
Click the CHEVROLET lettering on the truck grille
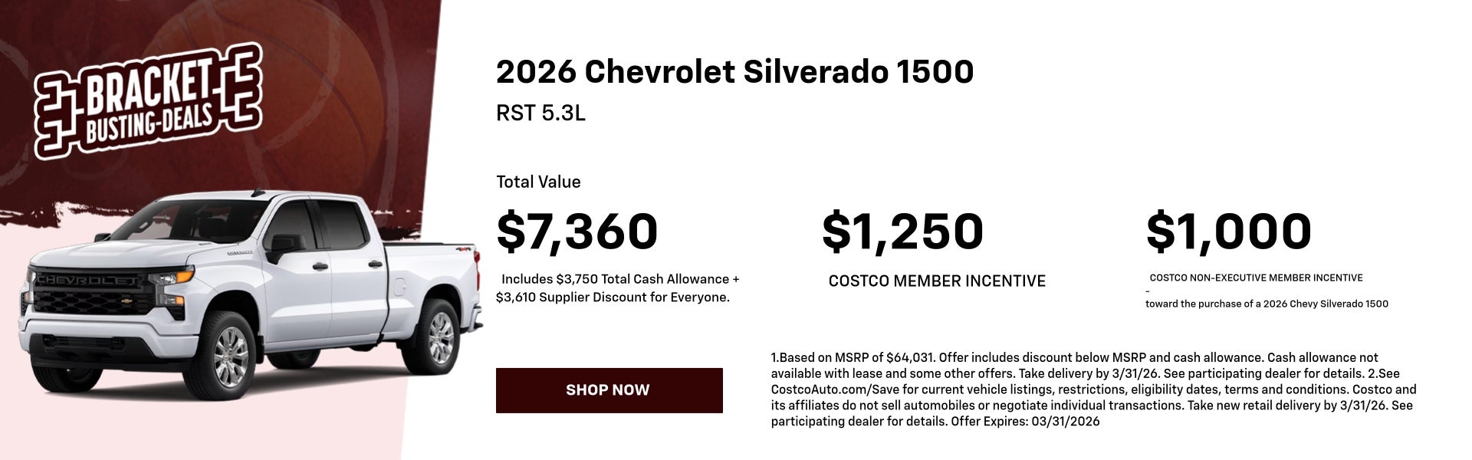click(x=87, y=281)
